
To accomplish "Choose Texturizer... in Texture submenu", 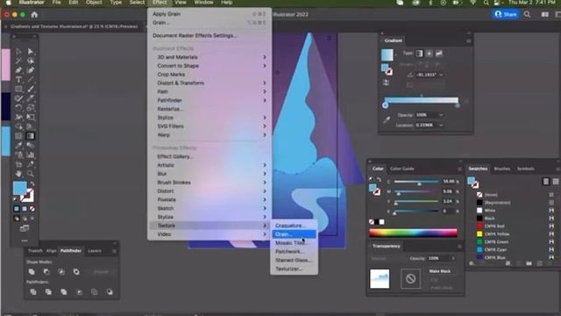I will click(295, 269).
